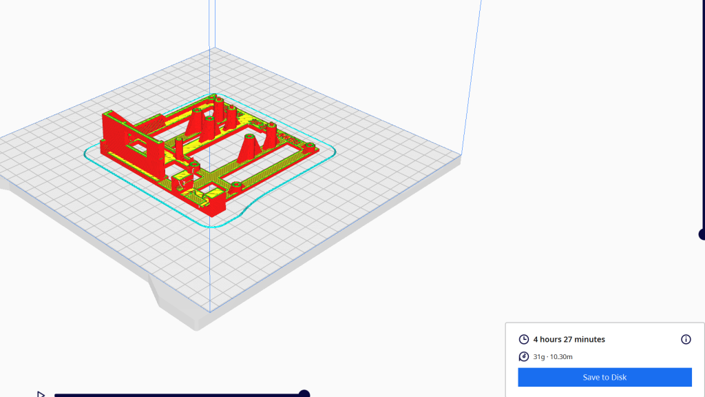
Task: Open the print time info icon
Action: [x=686, y=339]
